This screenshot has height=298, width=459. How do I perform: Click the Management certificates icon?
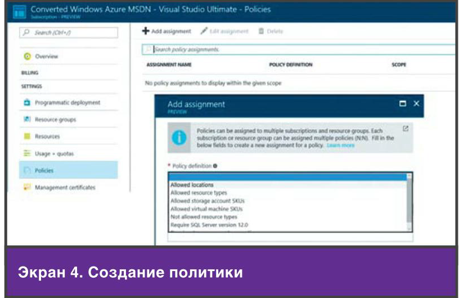(x=27, y=187)
